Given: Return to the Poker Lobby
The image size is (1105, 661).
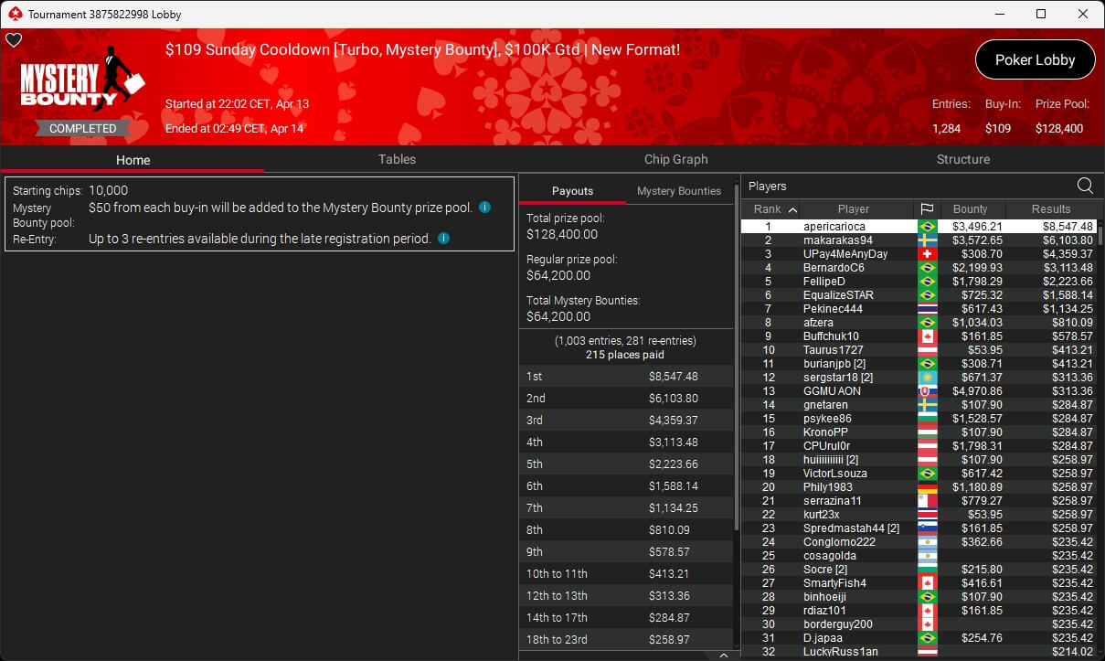Looking at the screenshot, I should [1035, 60].
